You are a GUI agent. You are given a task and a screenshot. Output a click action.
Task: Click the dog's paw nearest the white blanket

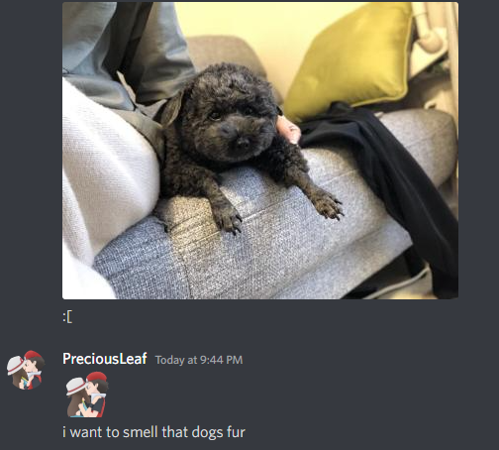point(228,221)
